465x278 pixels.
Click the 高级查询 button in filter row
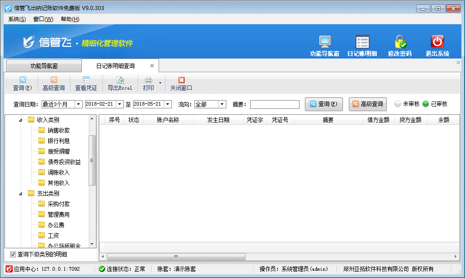368,104
